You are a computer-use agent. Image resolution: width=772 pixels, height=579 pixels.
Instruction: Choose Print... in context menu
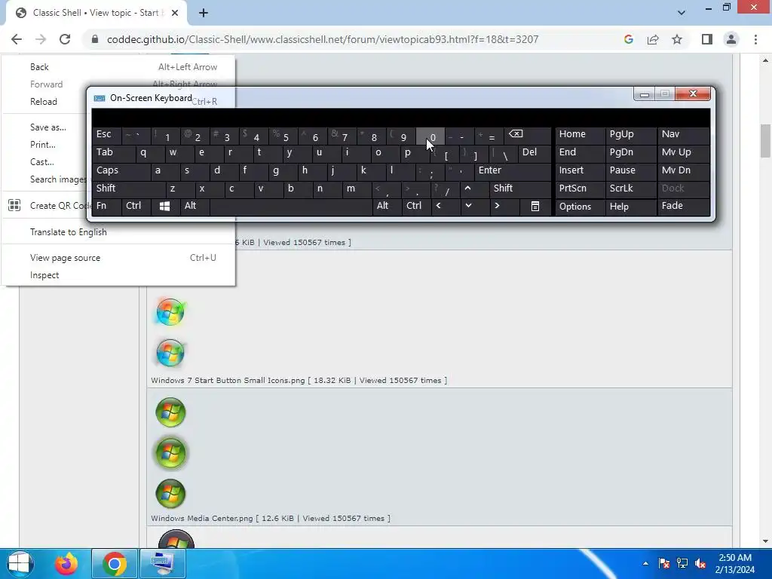pos(44,145)
